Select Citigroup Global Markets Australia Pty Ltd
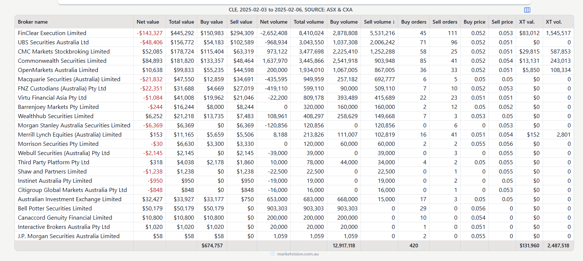 (x=72, y=190)
